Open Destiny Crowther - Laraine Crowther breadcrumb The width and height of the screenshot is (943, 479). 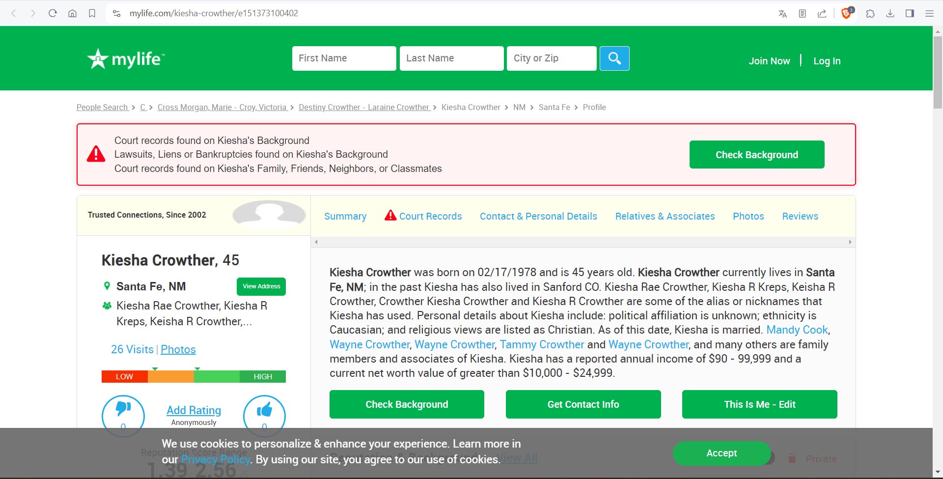click(364, 107)
